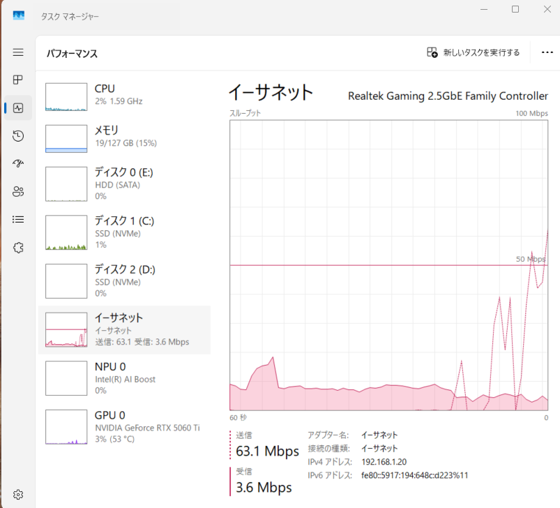Image resolution: width=560 pixels, height=508 pixels.
Task: Open the Services page
Action: 17,247
